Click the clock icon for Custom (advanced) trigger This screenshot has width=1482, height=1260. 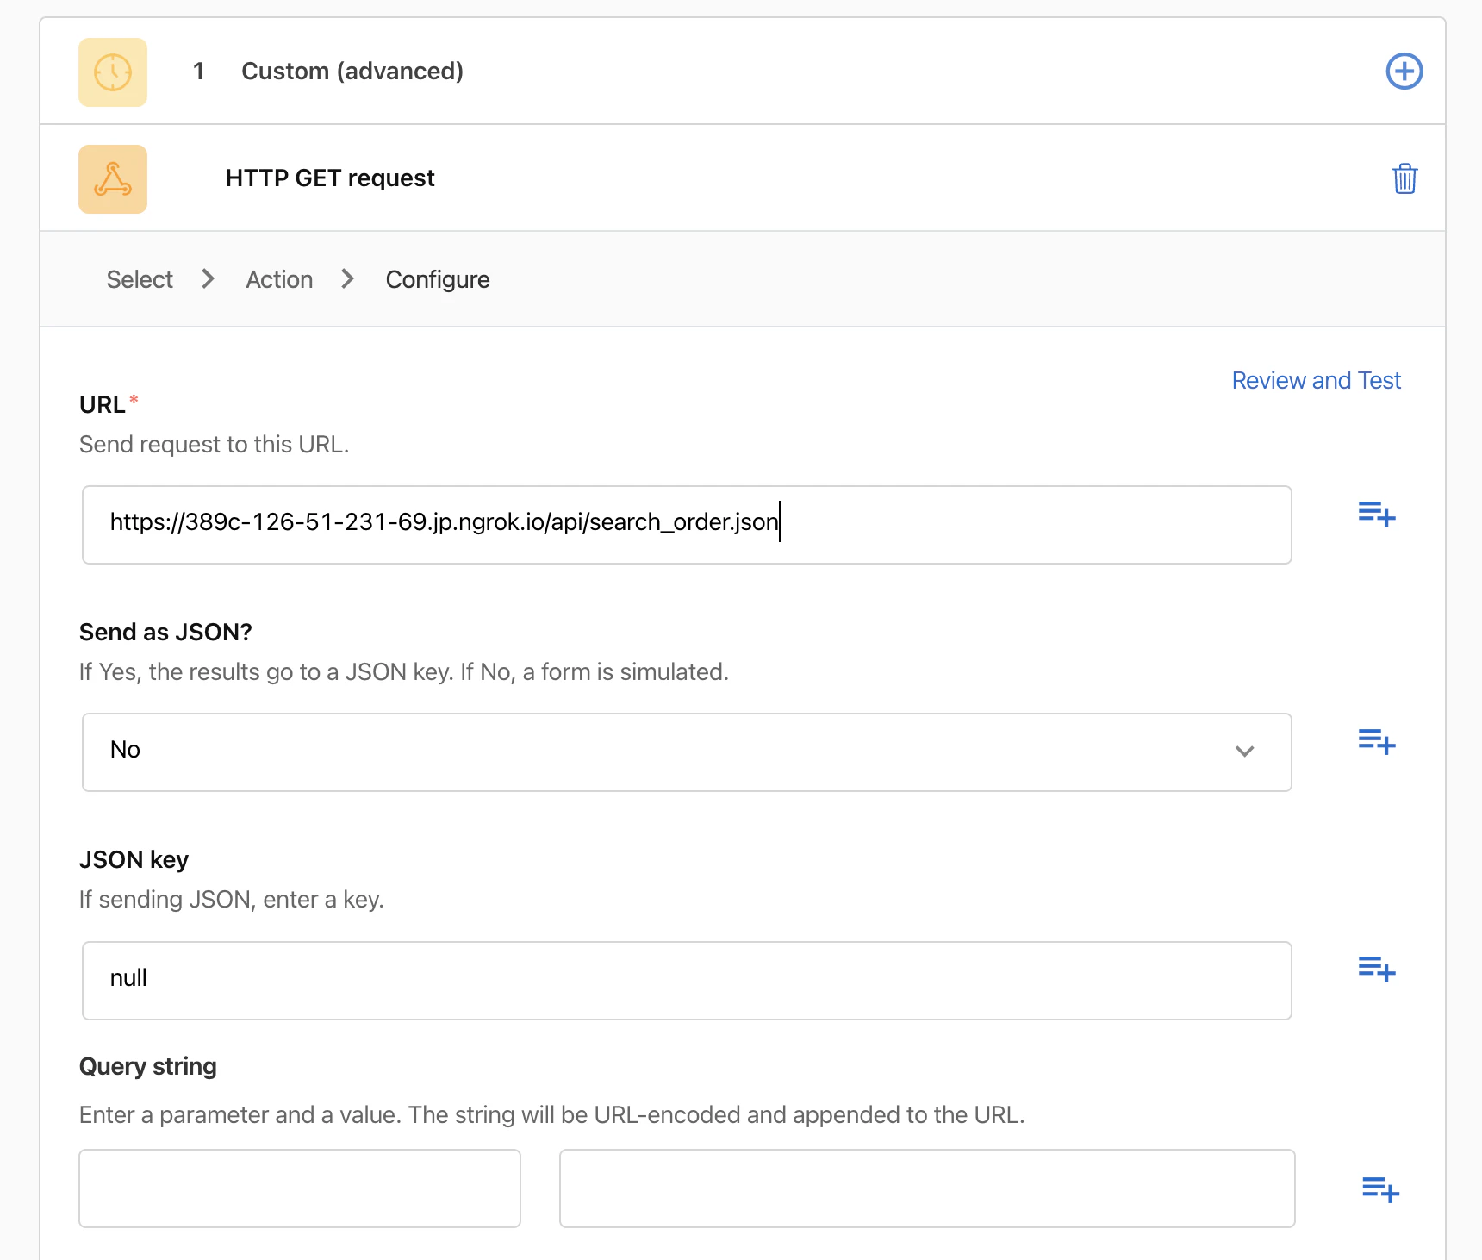point(113,72)
